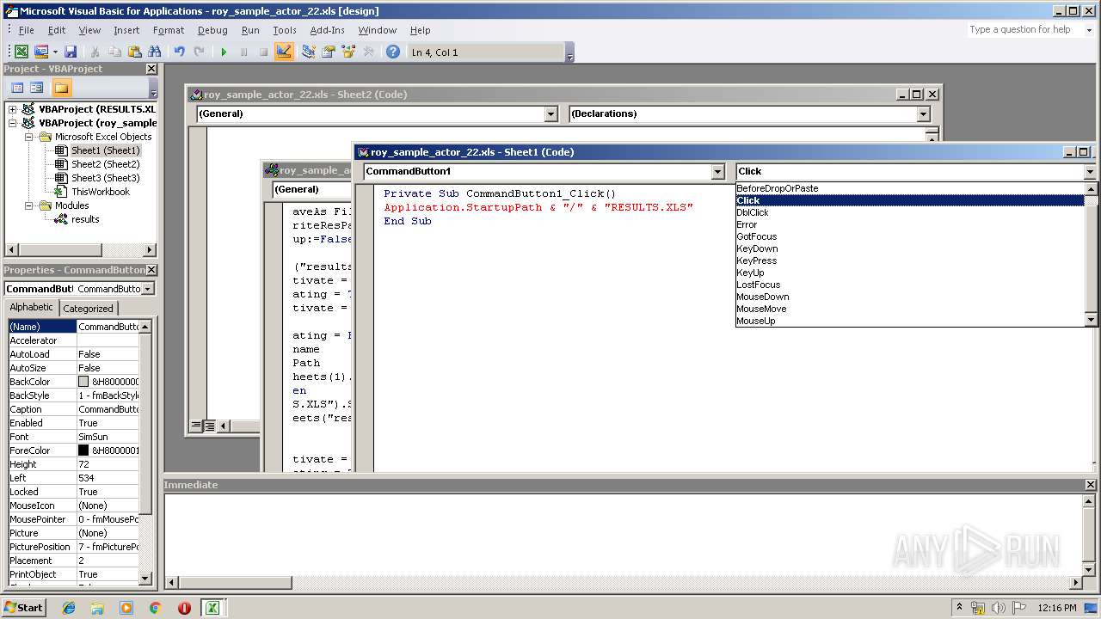The image size is (1101, 619).
Task: Open the Add-Ins menu
Action: pyautogui.click(x=328, y=30)
